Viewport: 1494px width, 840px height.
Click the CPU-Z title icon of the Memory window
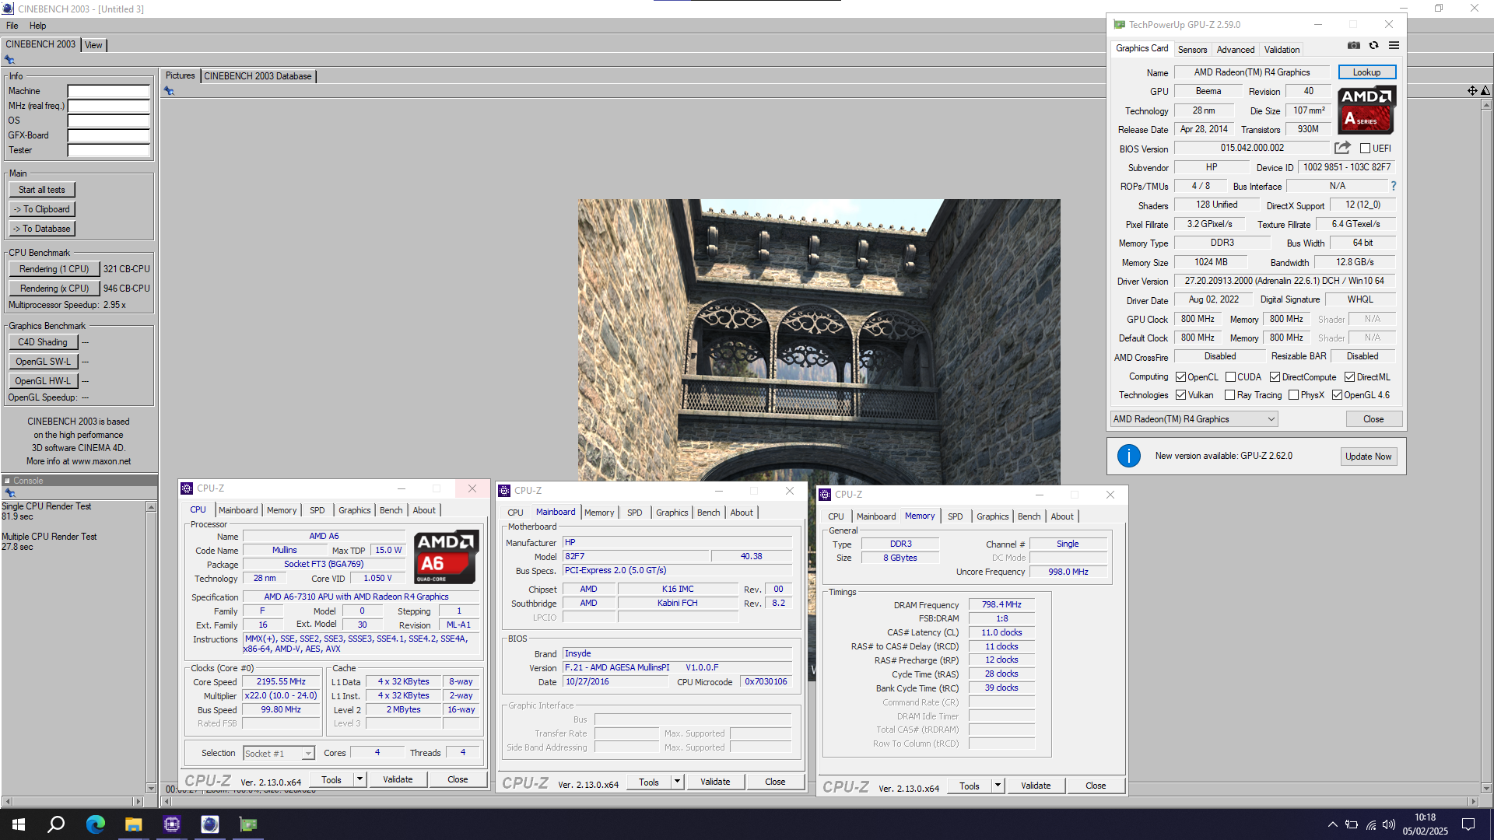[x=825, y=495]
